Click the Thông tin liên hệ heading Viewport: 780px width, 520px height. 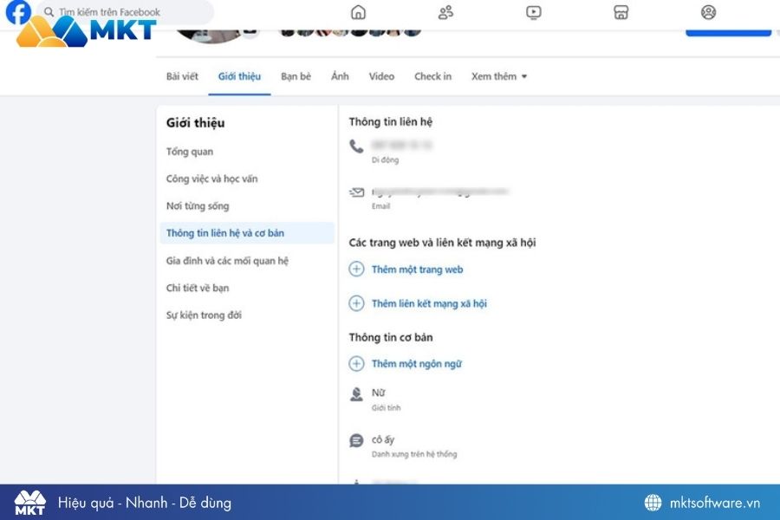391,121
